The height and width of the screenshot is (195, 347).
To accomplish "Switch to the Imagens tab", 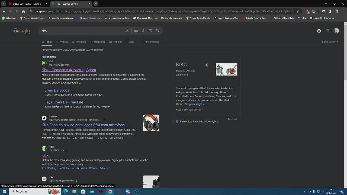I will [79, 42].
